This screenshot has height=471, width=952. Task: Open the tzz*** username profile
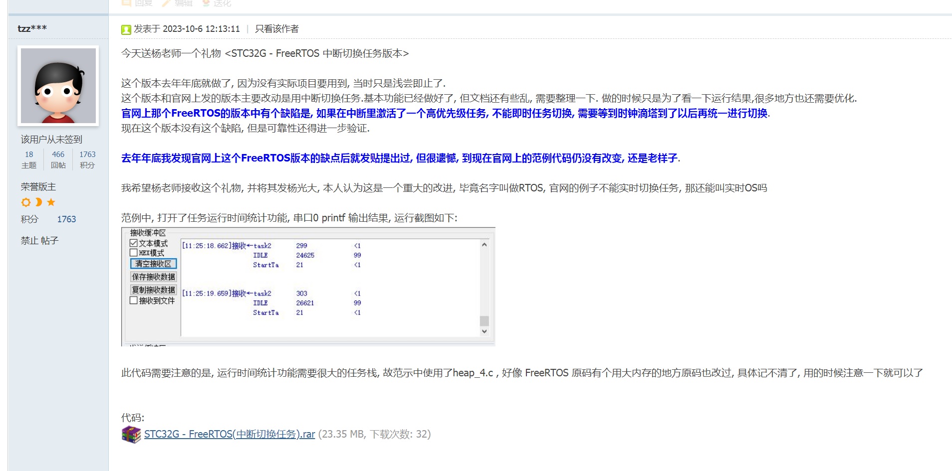tap(32, 28)
